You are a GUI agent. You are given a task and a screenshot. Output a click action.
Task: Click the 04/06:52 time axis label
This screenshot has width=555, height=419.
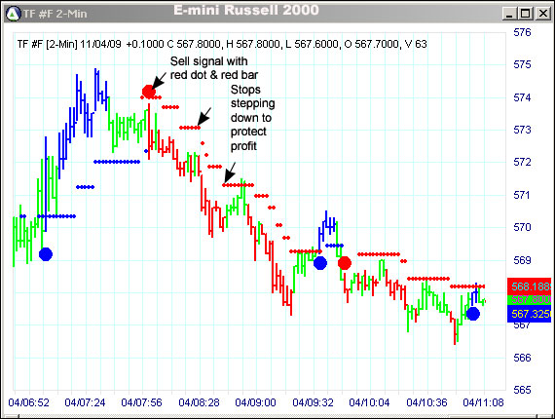tap(28, 402)
